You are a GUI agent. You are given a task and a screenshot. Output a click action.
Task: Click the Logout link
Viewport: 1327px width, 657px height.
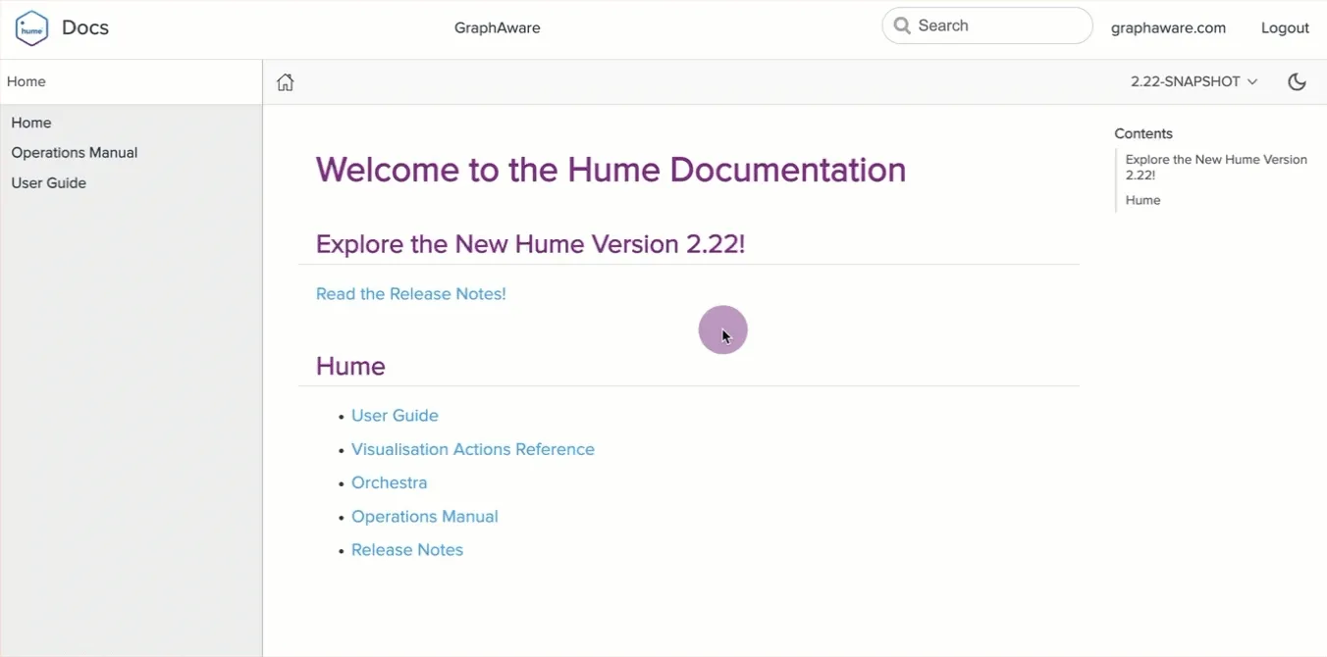point(1285,27)
